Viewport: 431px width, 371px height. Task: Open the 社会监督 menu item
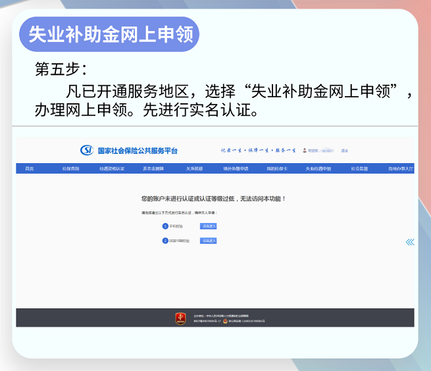pyautogui.click(x=359, y=169)
